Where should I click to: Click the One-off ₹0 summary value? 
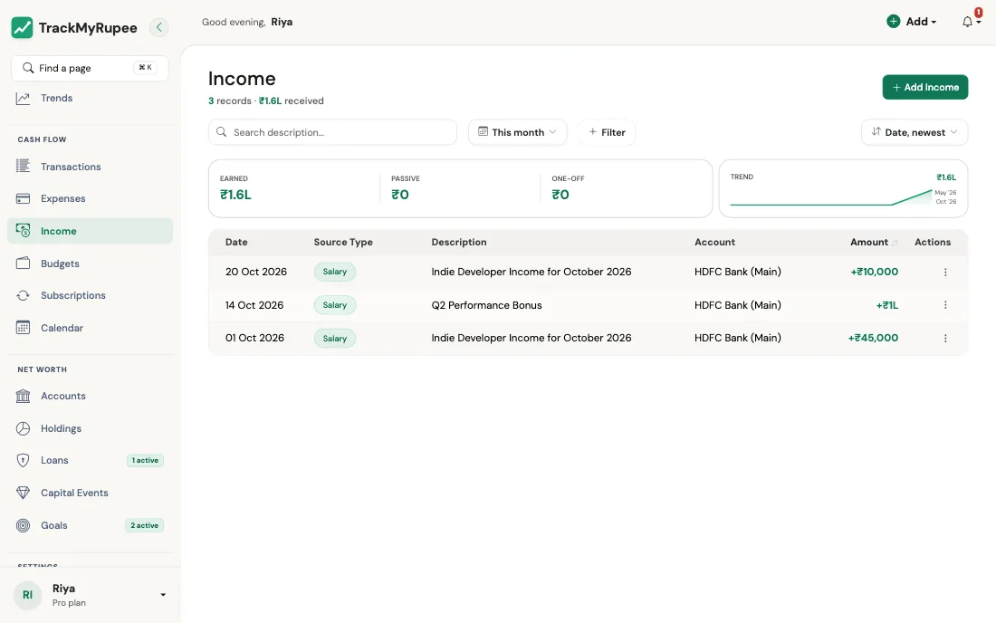560,195
